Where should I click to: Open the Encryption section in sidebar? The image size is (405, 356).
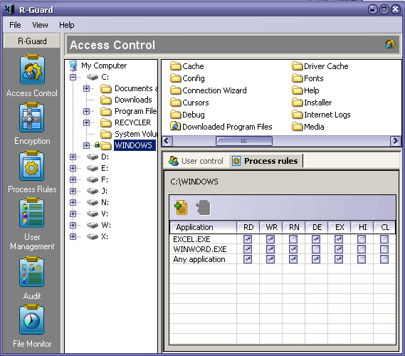[x=32, y=117]
